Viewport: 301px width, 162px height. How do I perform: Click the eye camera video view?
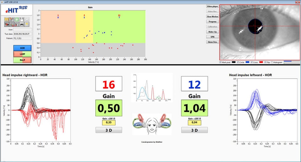(260, 32)
